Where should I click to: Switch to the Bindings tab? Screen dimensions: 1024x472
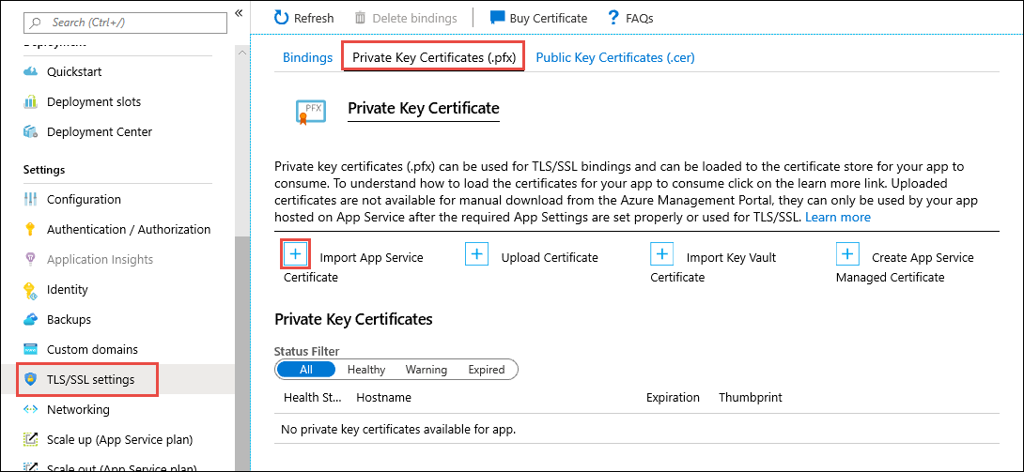click(x=307, y=57)
